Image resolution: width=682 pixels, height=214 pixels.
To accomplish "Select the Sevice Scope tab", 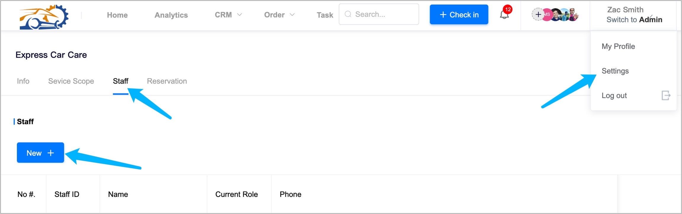I will pyautogui.click(x=71, y=81).
